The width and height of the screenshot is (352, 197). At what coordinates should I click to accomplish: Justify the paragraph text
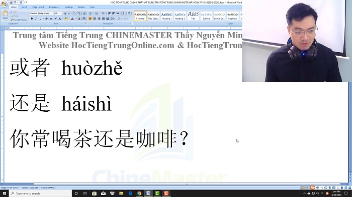103,19
